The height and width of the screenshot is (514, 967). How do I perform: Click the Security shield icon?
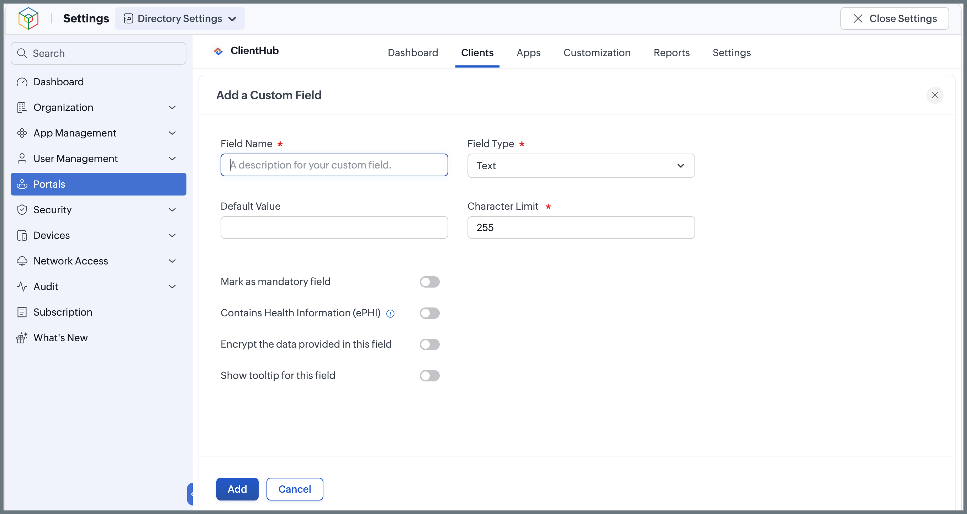(x=22, y=210)
